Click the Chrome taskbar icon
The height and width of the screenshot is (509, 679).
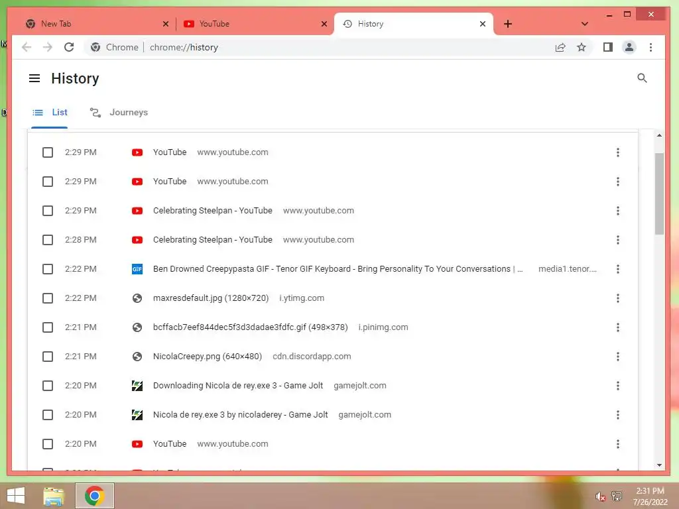(94, 496)
